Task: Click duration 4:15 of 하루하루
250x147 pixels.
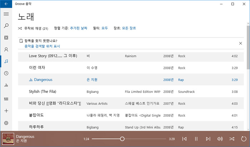Action: point(235,127)
